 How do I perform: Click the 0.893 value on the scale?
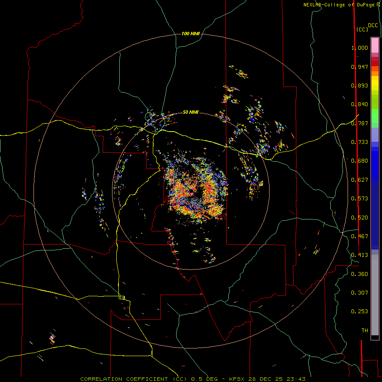coord(360,85)
